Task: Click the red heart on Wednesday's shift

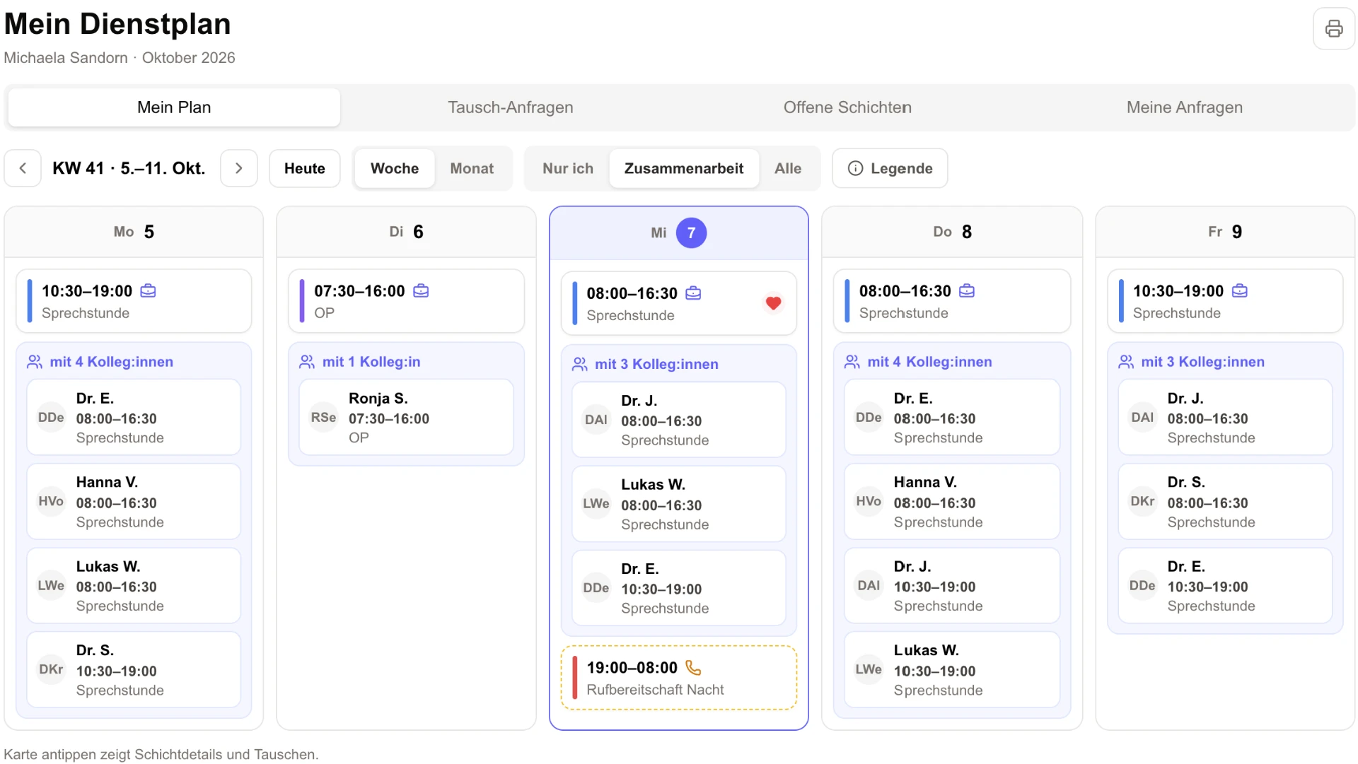Action: 773,303
